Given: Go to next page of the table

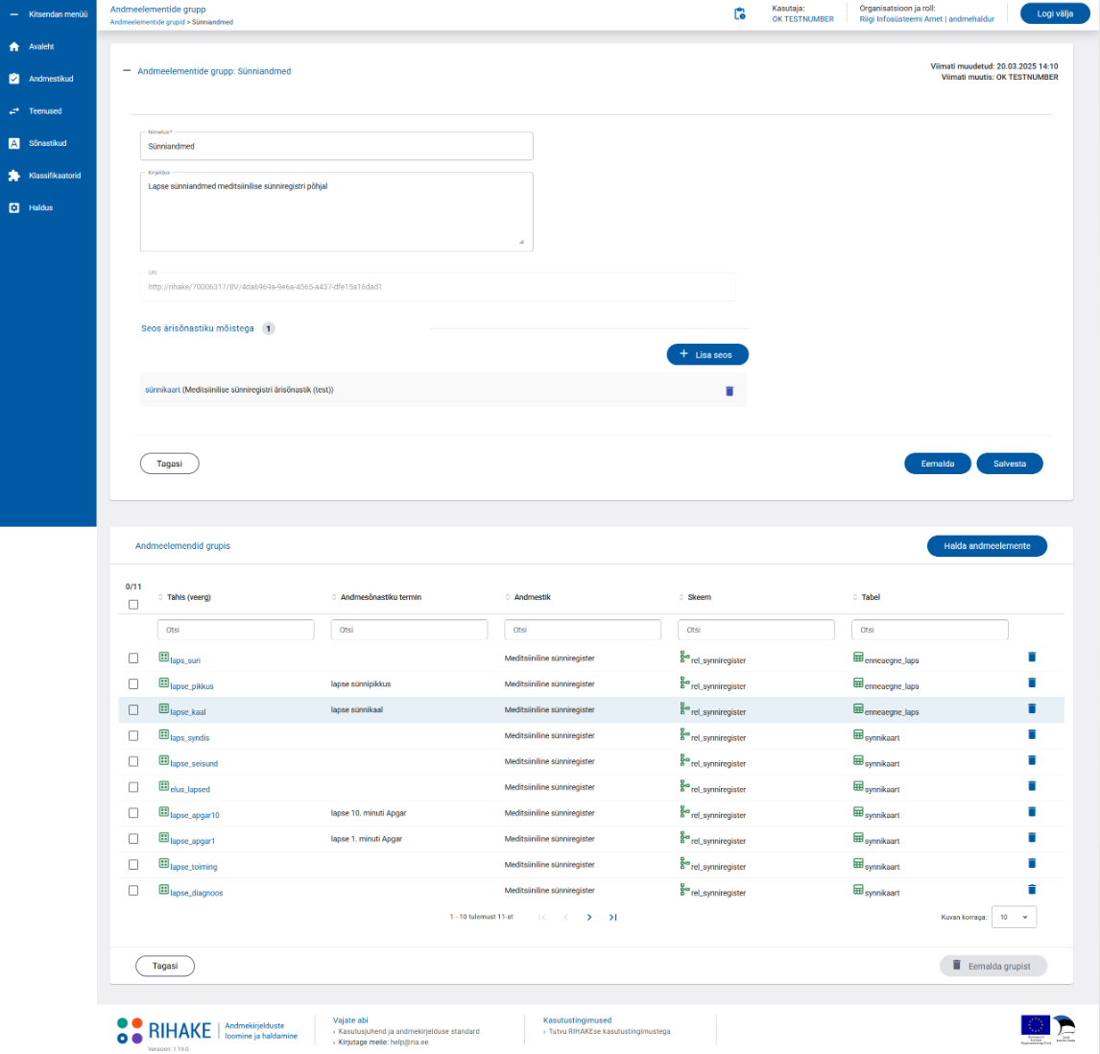Looking at the screenshot, I should 589,918.
